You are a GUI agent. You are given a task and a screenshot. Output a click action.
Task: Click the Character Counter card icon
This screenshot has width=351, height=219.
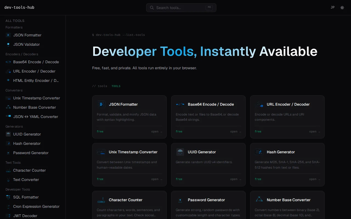pos(101,200)
